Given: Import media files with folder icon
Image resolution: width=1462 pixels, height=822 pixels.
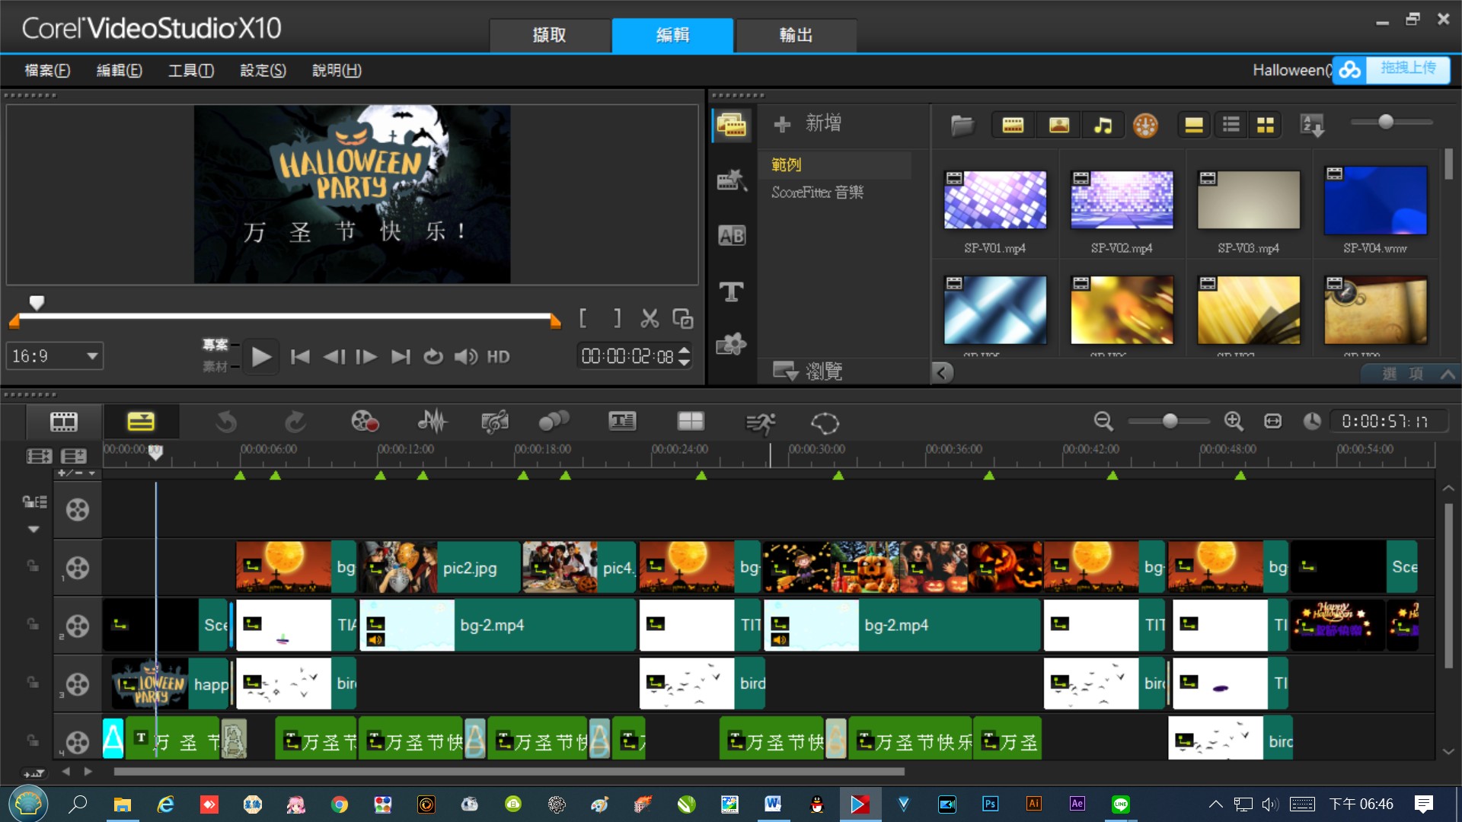Looking at the screenshot, I should pos(962,125).
